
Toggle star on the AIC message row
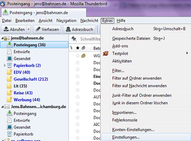pos(78,124)
